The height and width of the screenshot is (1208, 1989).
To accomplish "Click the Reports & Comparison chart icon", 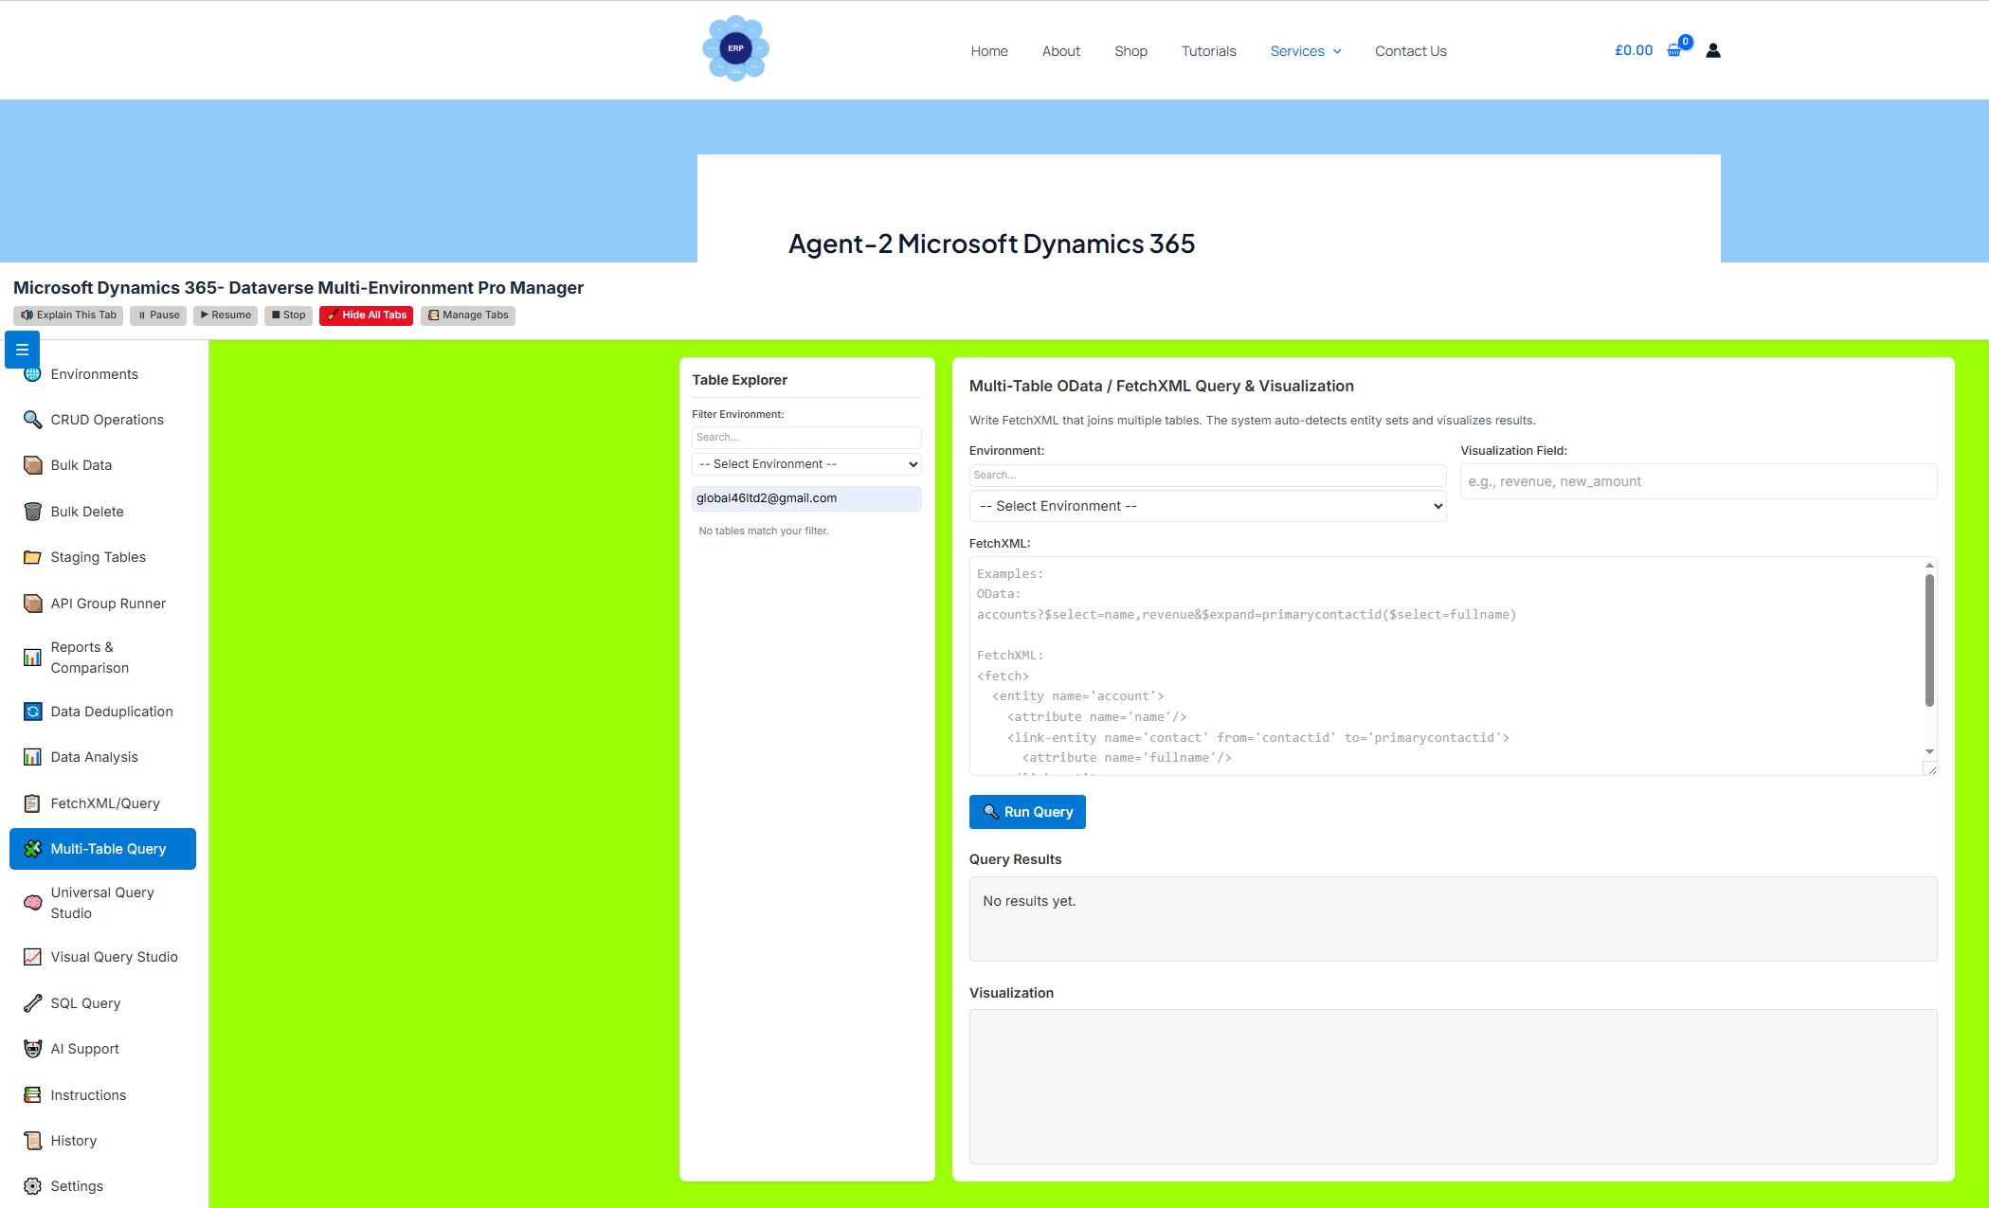I will (31, 657).
